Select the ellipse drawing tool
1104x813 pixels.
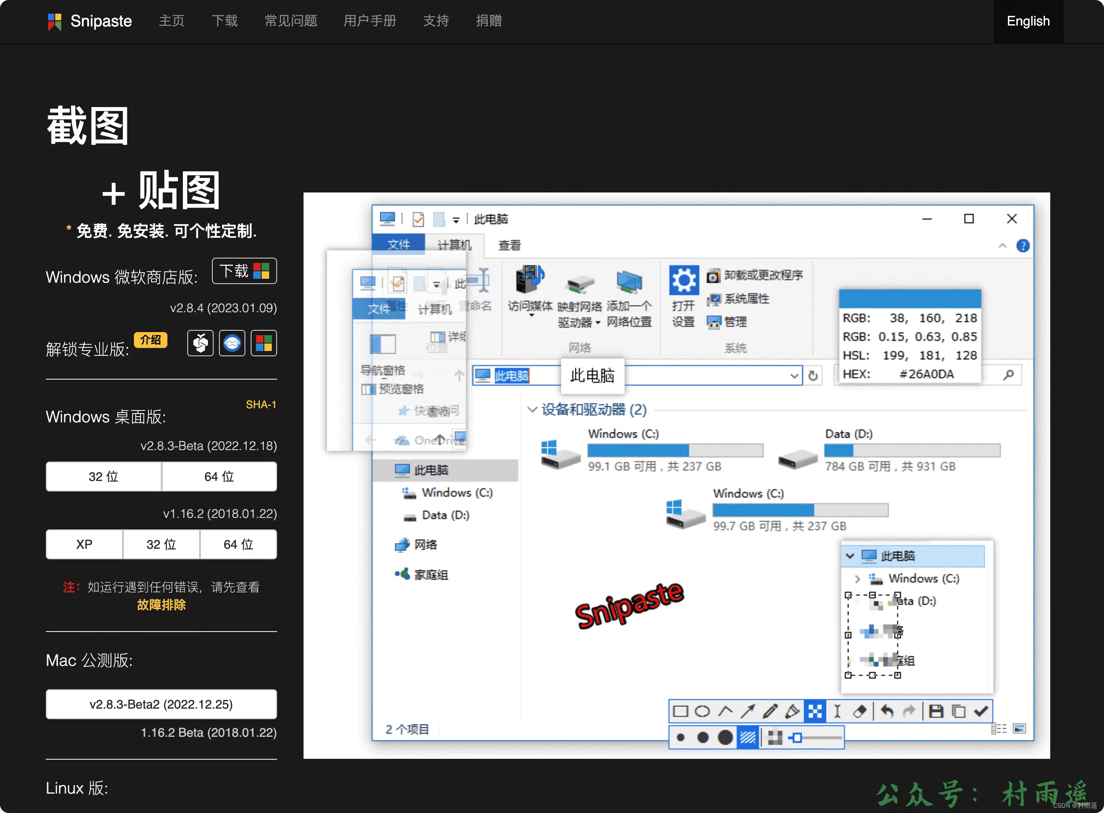(702, 711)
